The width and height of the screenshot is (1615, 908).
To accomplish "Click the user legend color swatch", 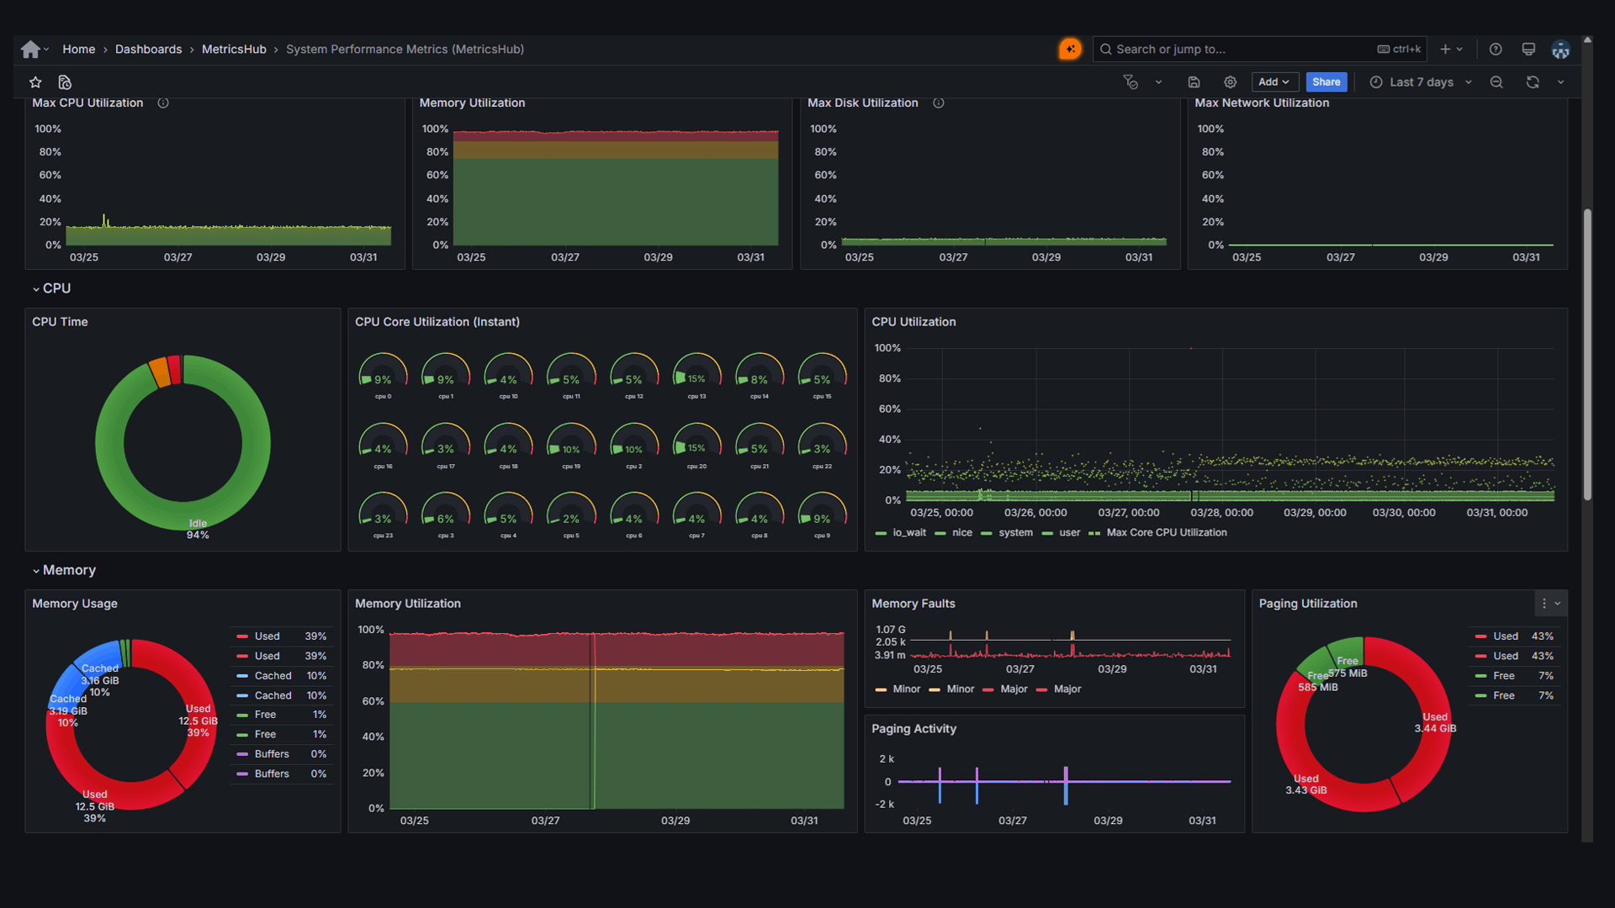I will pos(1047,534).
